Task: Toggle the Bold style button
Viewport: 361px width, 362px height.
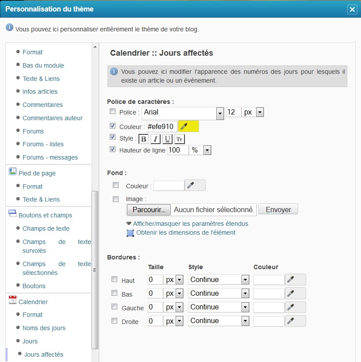Action: point(144,139)
